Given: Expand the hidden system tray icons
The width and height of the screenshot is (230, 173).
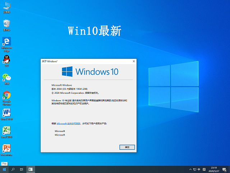Looking at the screenshot, I should (190, 169).
